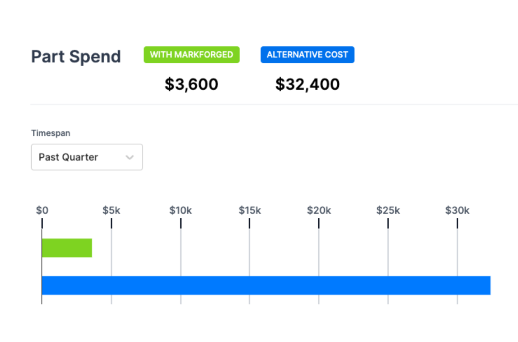This screenshot has width=518, height=342.
Task: Click the $20k axis label
Action: [319, 210]
